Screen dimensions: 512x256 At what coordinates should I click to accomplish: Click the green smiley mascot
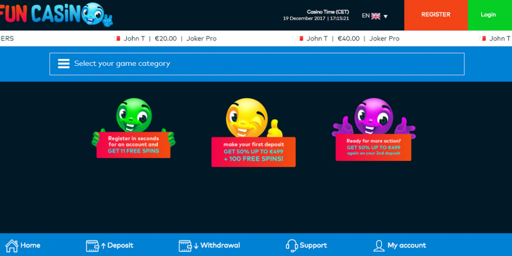coord(134,115)
